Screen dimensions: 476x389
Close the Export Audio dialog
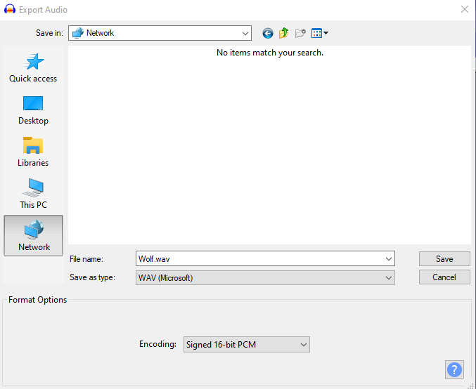[x=464, y=10]
